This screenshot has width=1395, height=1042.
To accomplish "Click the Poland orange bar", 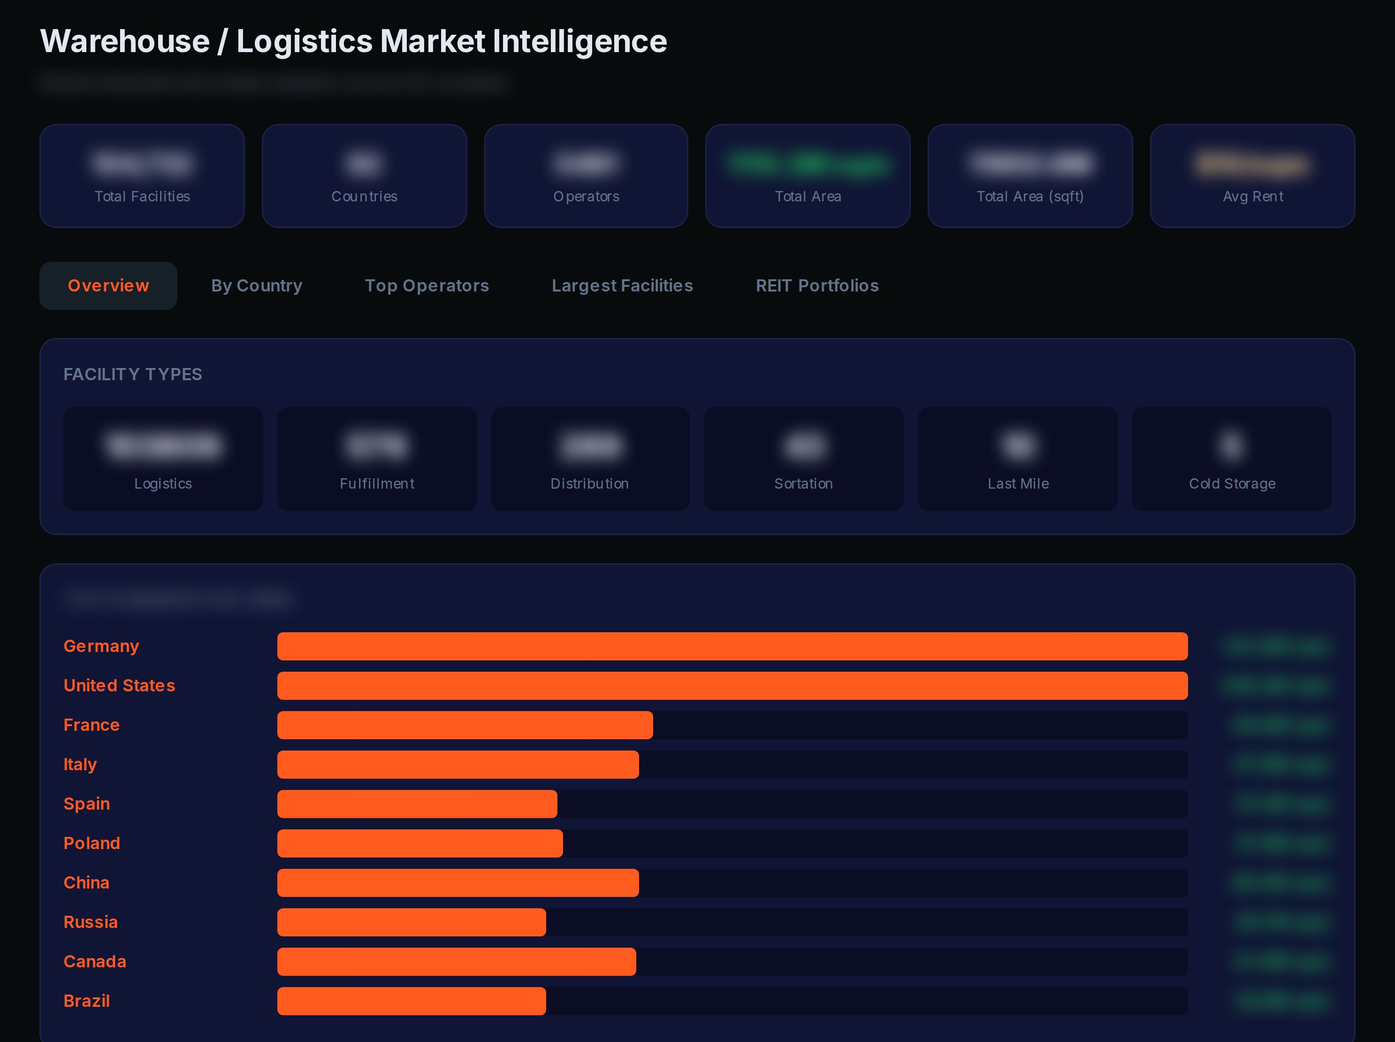I will coord(420,843).
